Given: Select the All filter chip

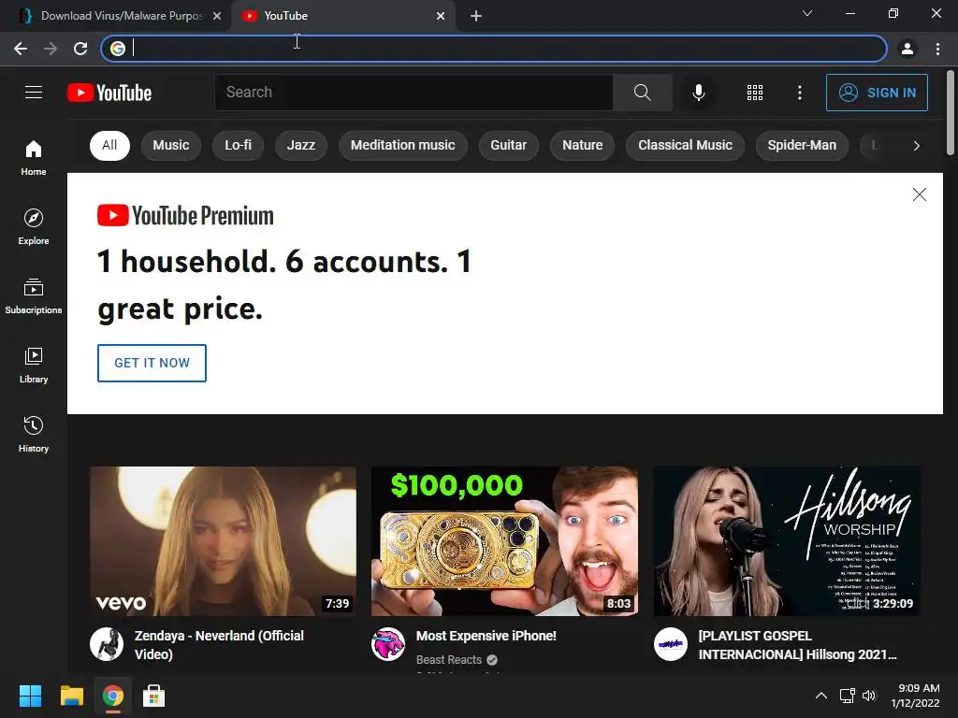Looking at the screenshot, I should point(109,145).
